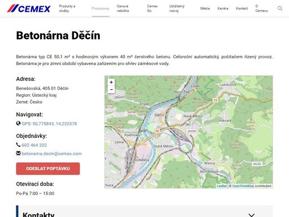The height and width of the screenshot is (217, 289).
Task: Open the GPS coordinates link
Action: (x=49, y=124)
